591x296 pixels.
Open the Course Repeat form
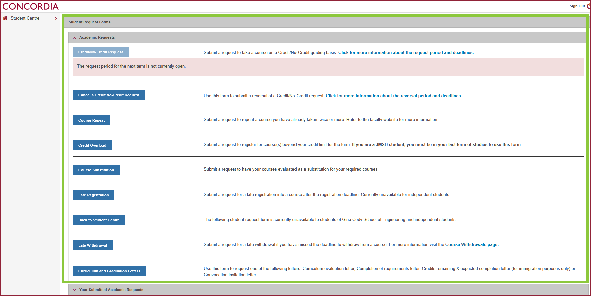[91, 120]
